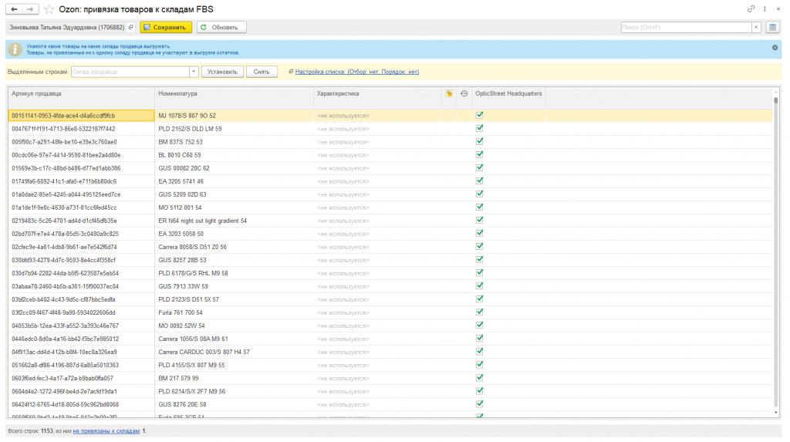Open seller card icon next to Зиновьева name
The height and width of the screenshot is (442, 790).
tap(130, 27)
